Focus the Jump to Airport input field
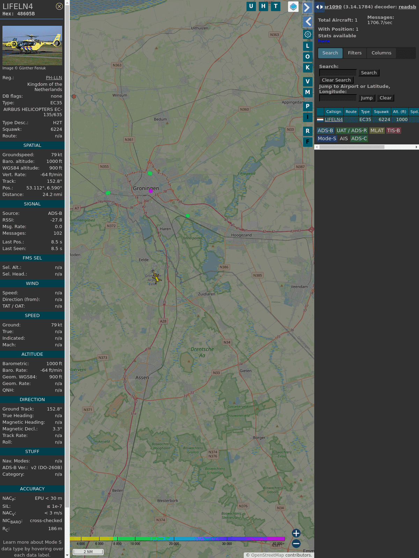The image size is (419, 558). (338, 98)
